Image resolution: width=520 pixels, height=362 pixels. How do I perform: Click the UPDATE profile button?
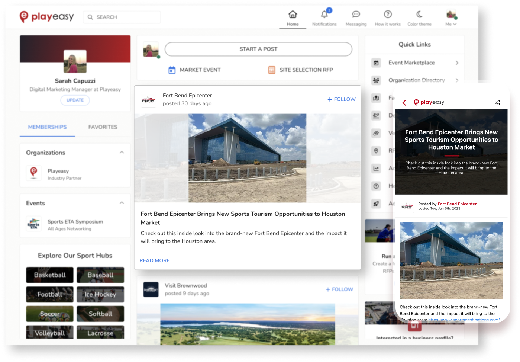(75, 100)
